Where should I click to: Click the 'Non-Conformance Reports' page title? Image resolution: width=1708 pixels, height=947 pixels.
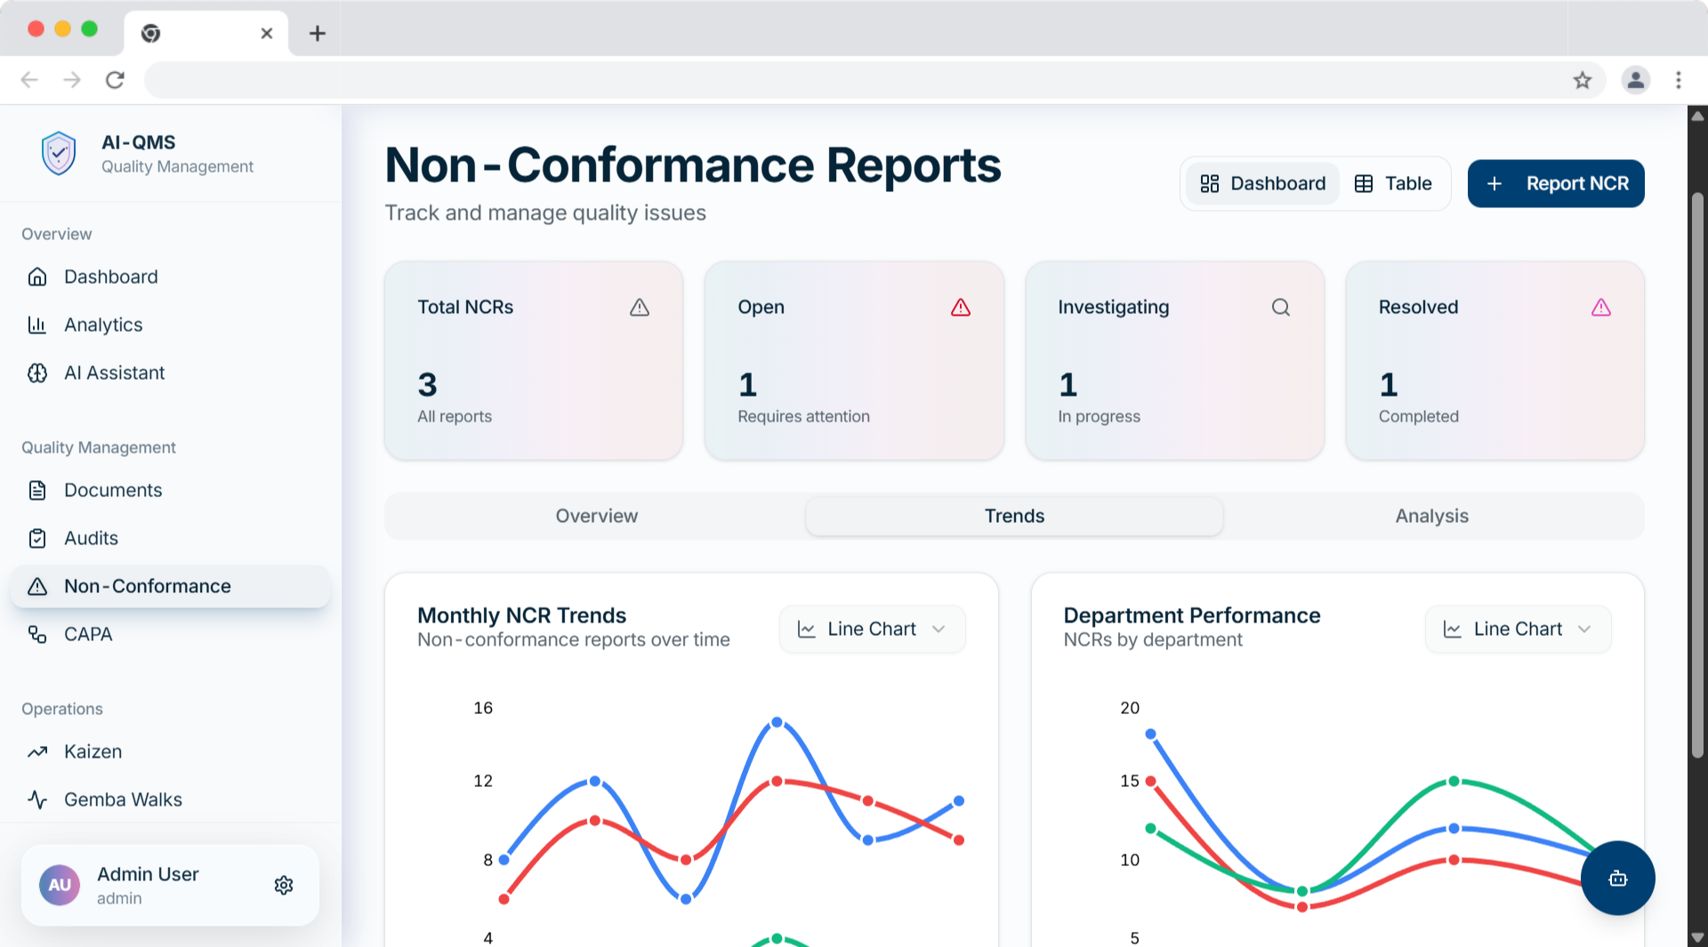click(x=693, y=165)
